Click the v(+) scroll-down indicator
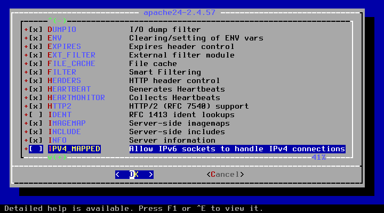384x213 pixels. 57,157
